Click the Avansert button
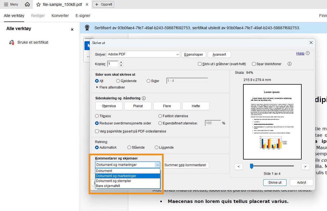Screen dimensions: 327x211 point(219,54)
